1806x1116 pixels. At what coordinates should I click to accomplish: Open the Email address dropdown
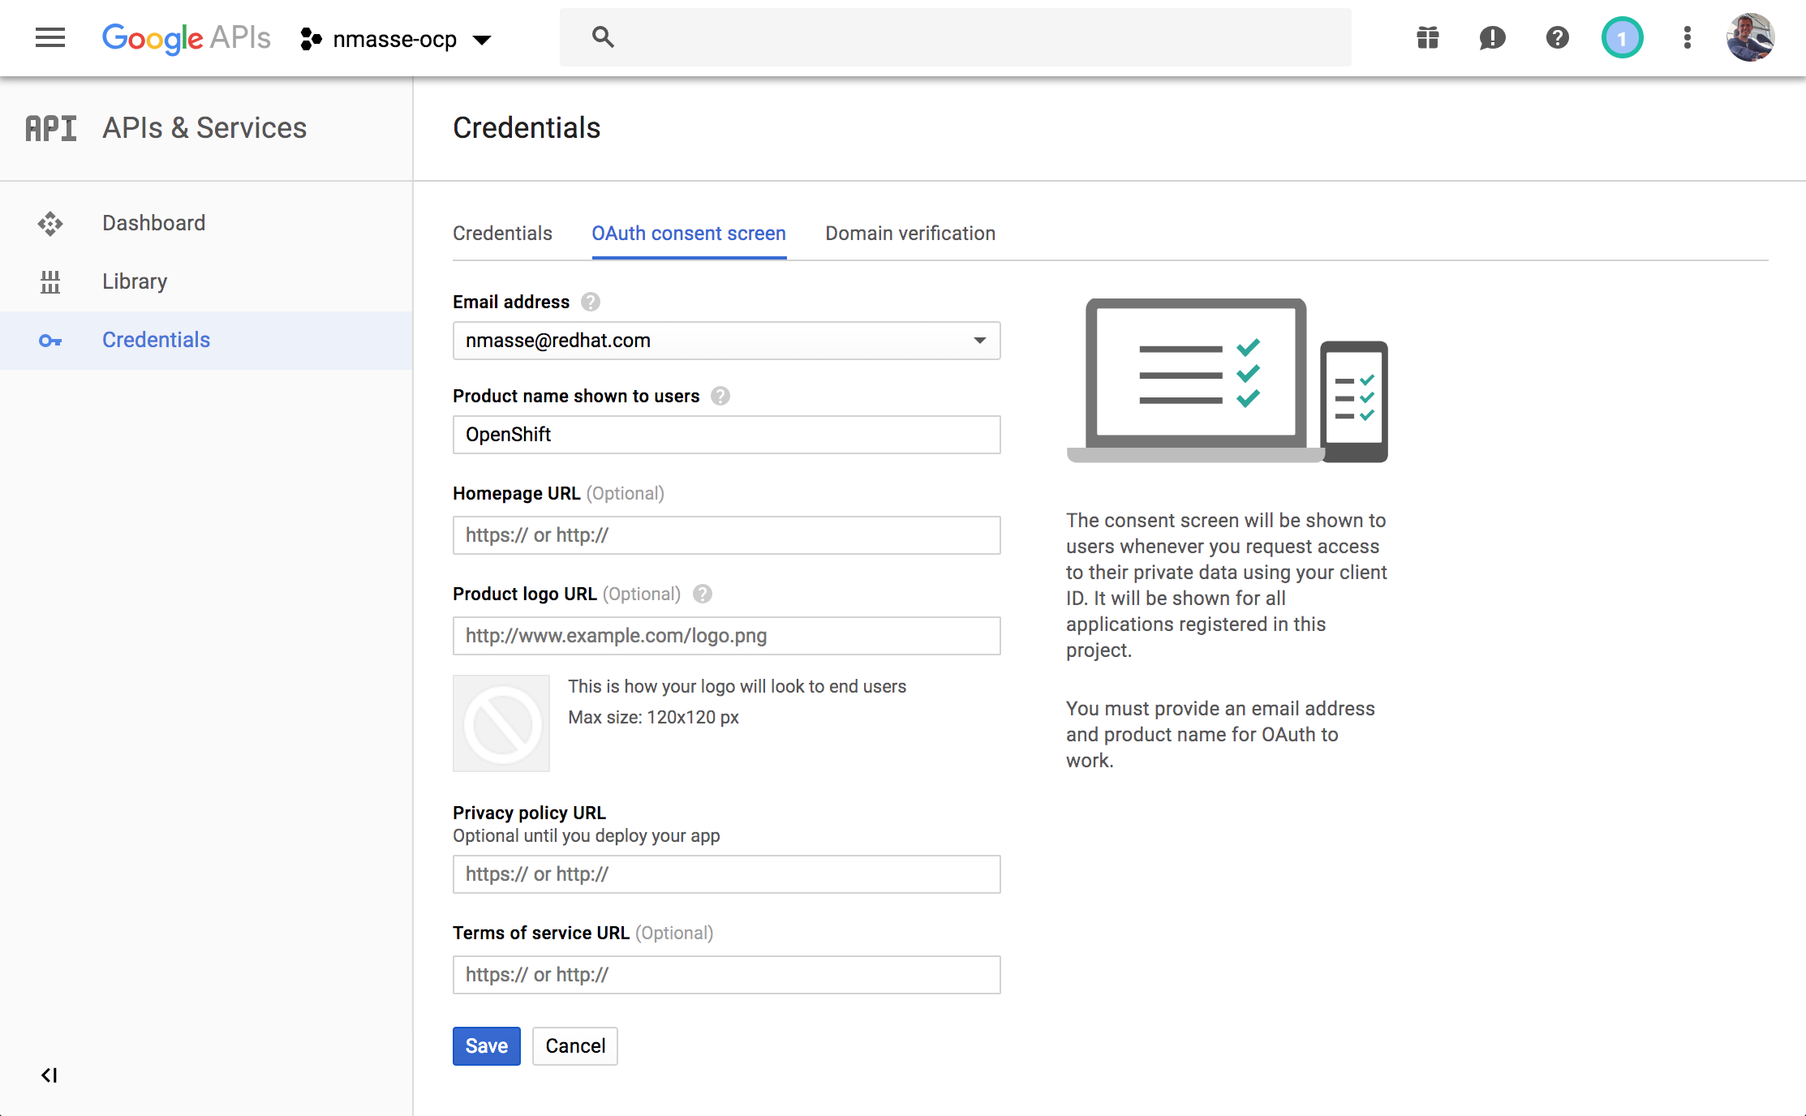pyautogui.click(x=726, y=341)
